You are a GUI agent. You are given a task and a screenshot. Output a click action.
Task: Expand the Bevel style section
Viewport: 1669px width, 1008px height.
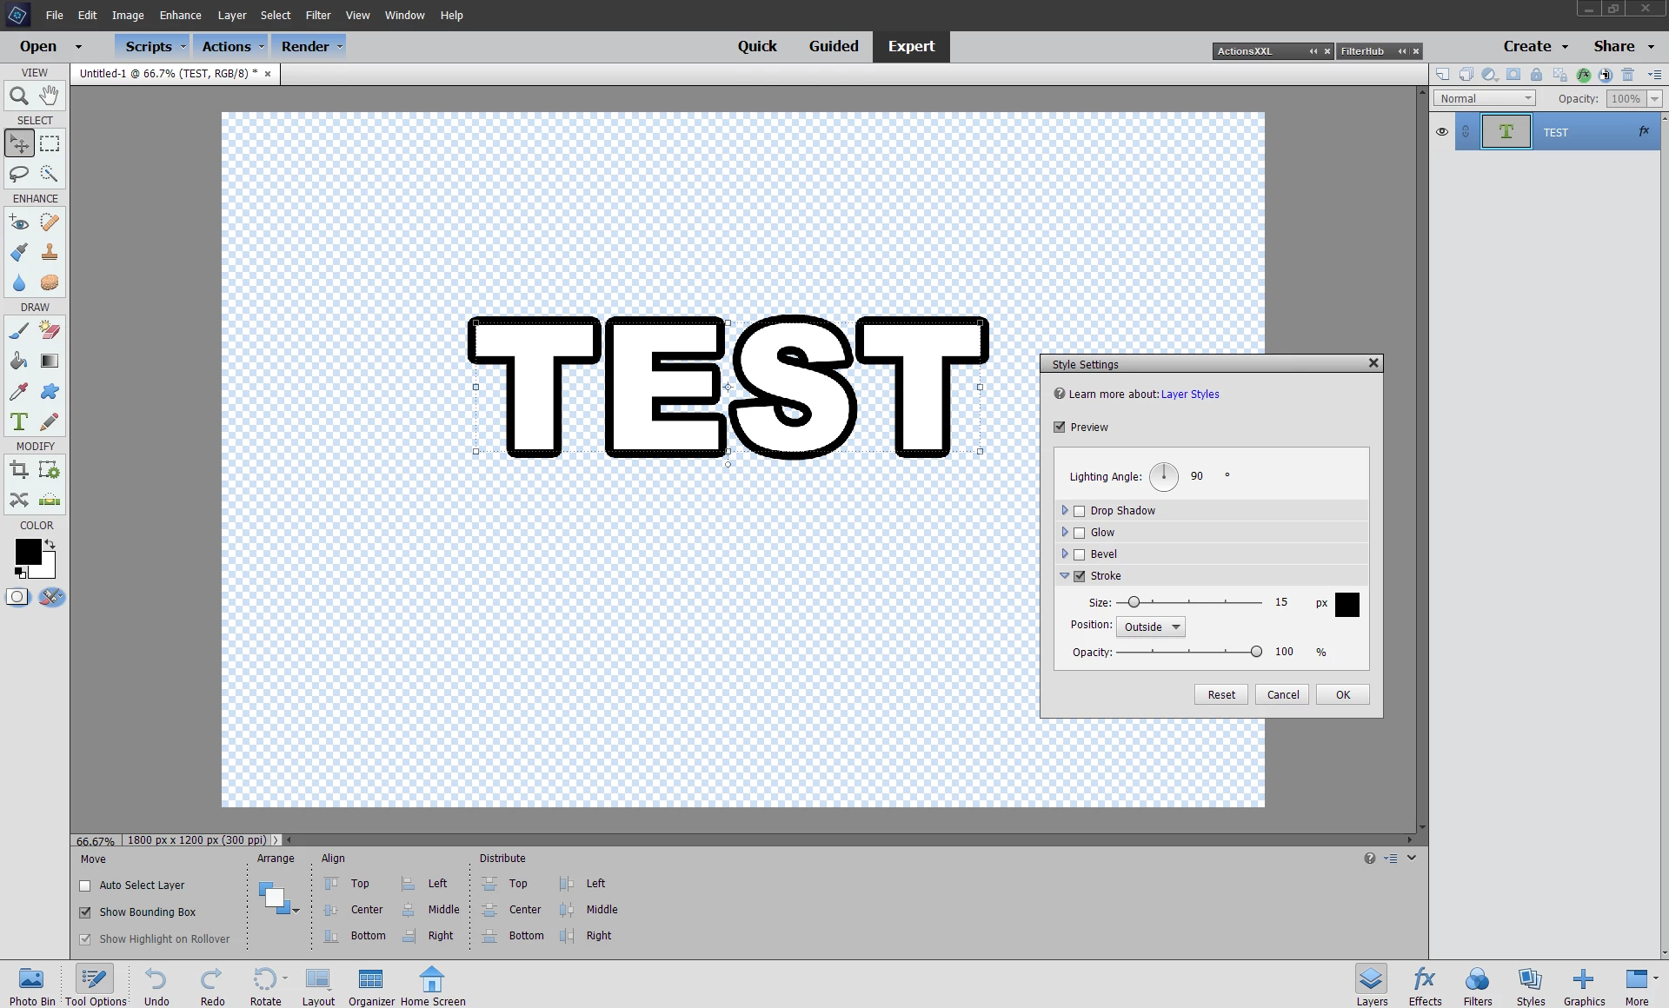coord(1065,554)
